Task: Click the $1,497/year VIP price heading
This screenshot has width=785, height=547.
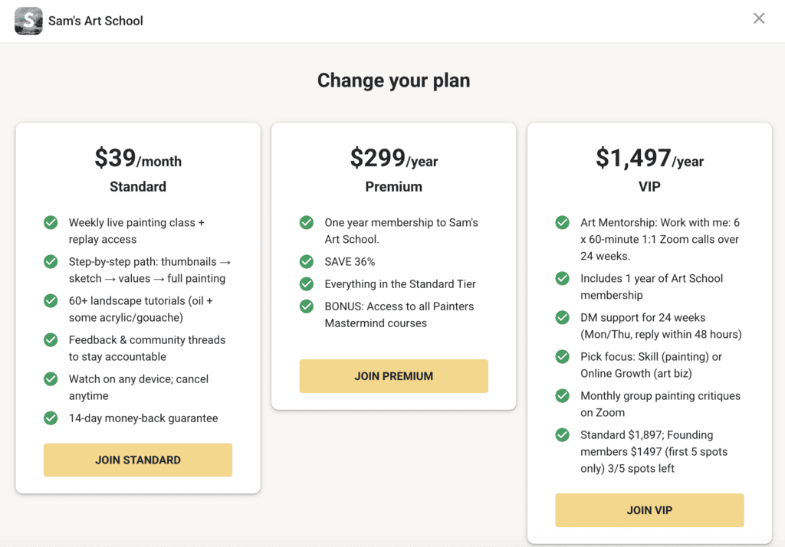Action: point(649,159)
